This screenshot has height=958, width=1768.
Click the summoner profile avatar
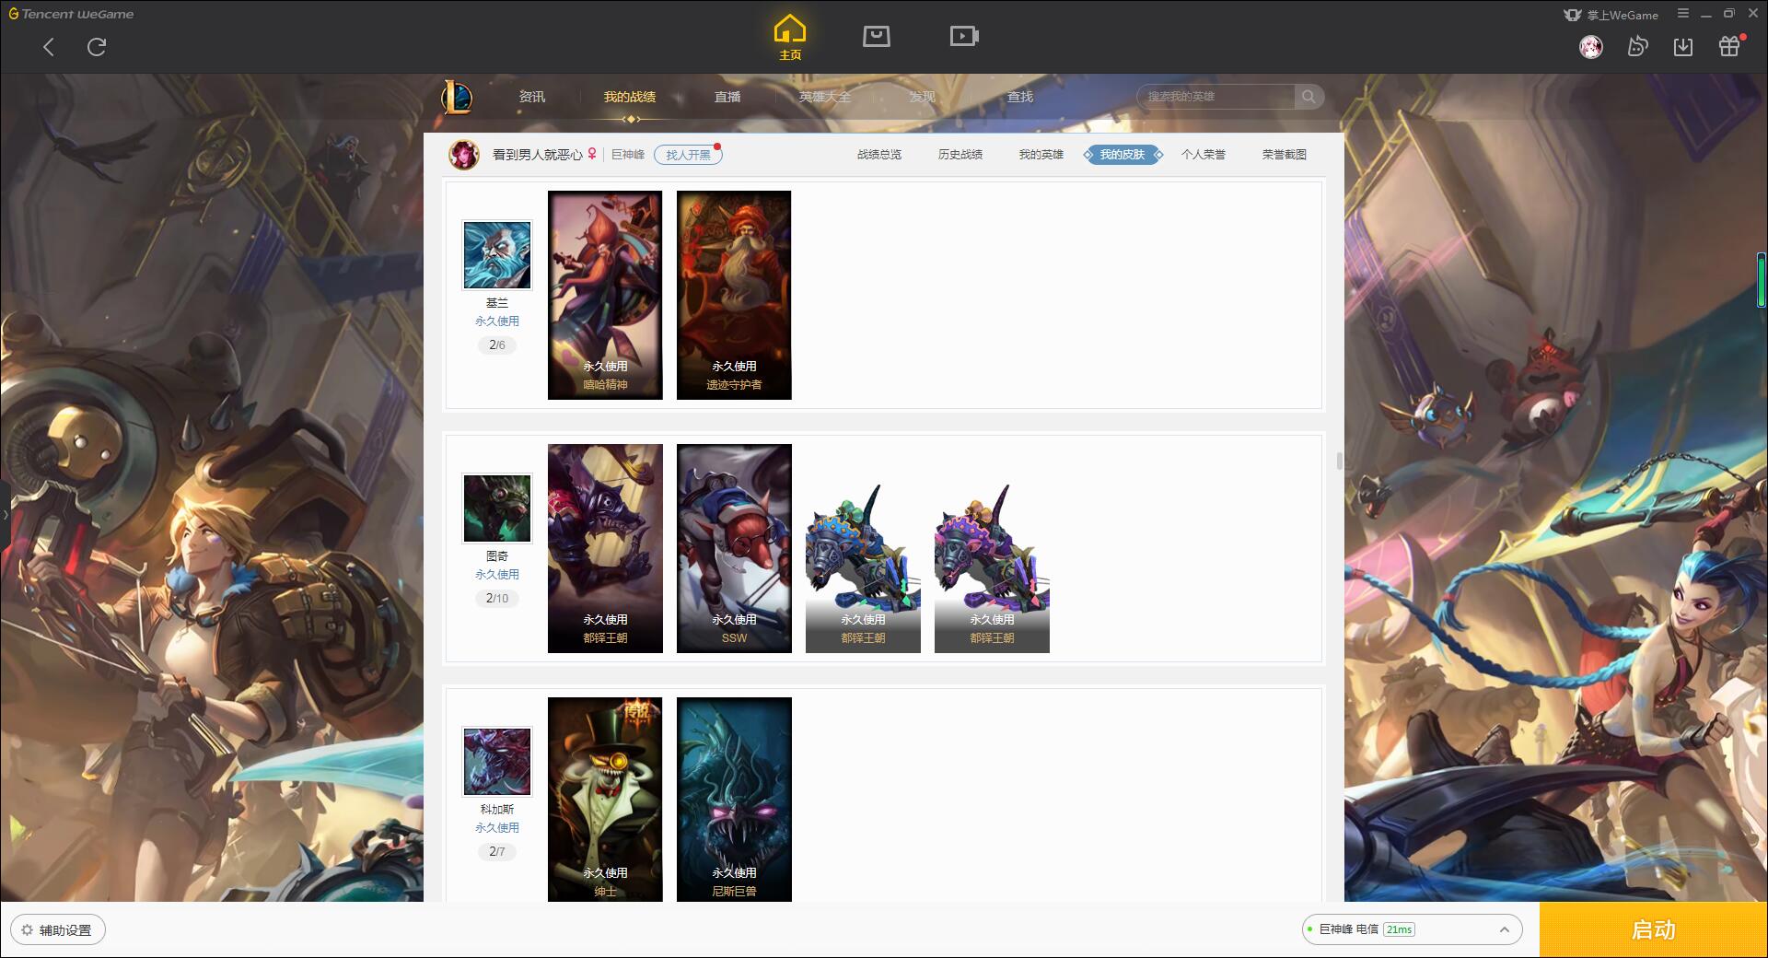[x=464, y=155]
